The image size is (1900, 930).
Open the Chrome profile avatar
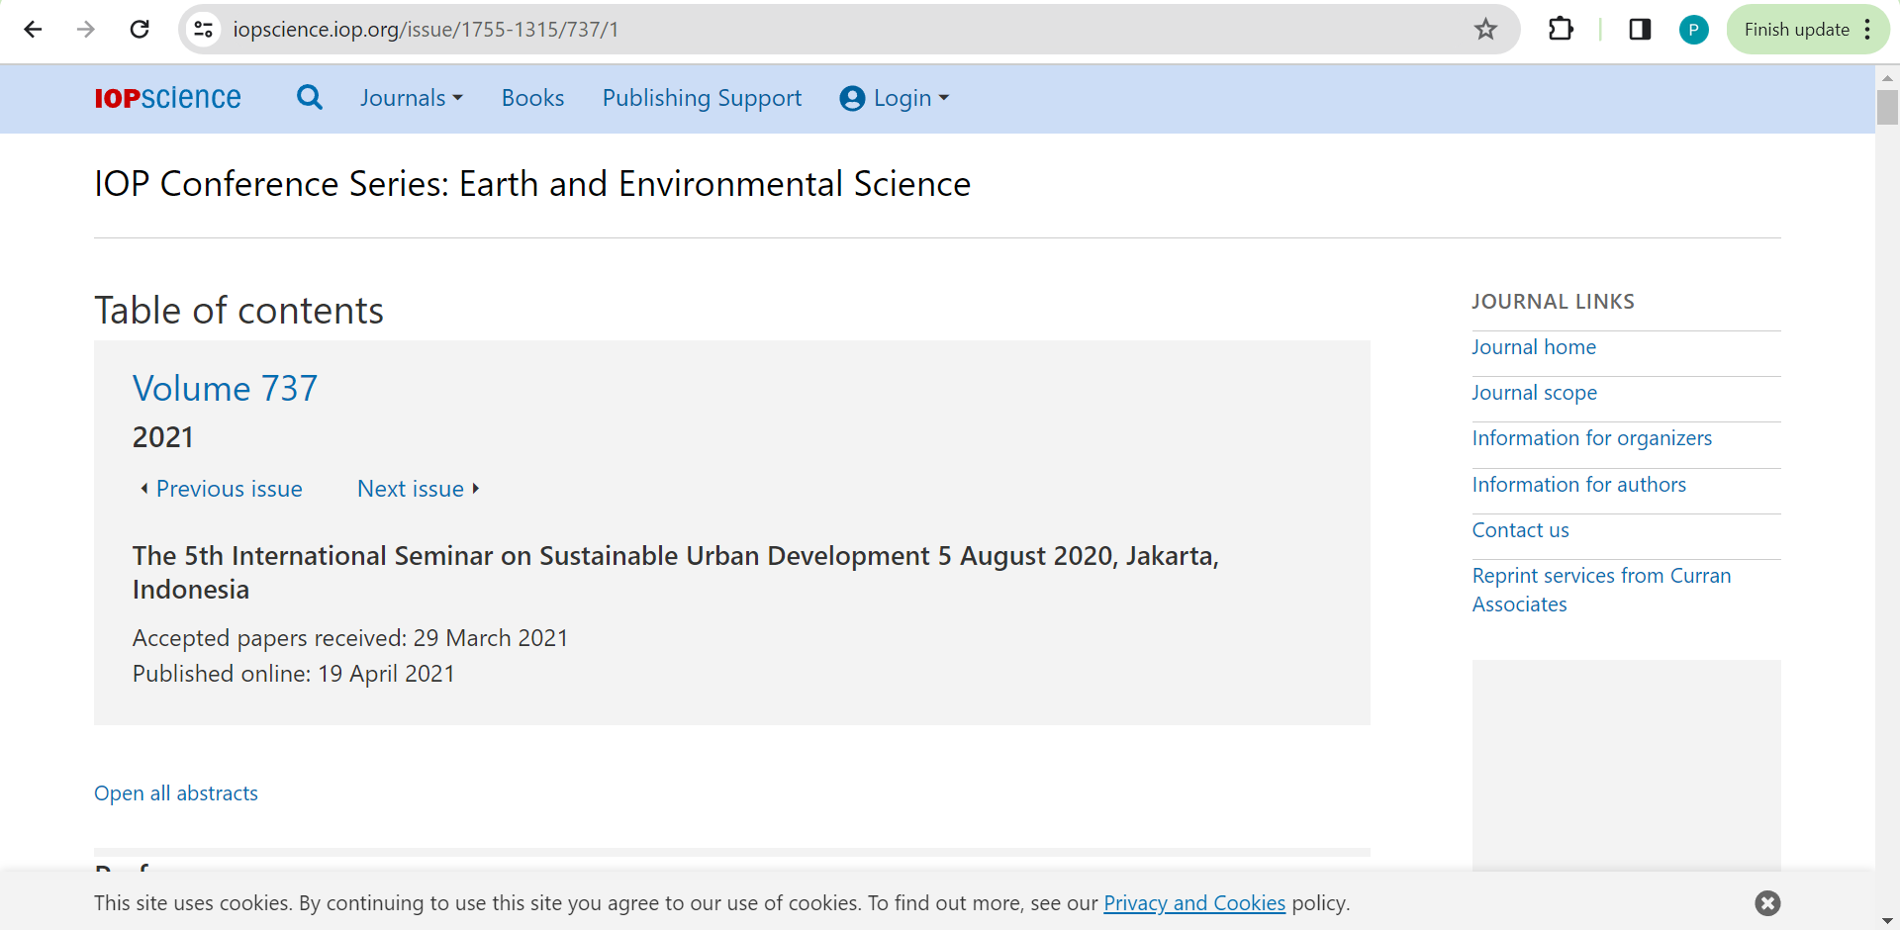[x=1693, y=30]
